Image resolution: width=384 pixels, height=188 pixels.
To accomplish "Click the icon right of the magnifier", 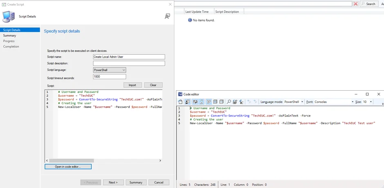I will click(235, 102).
